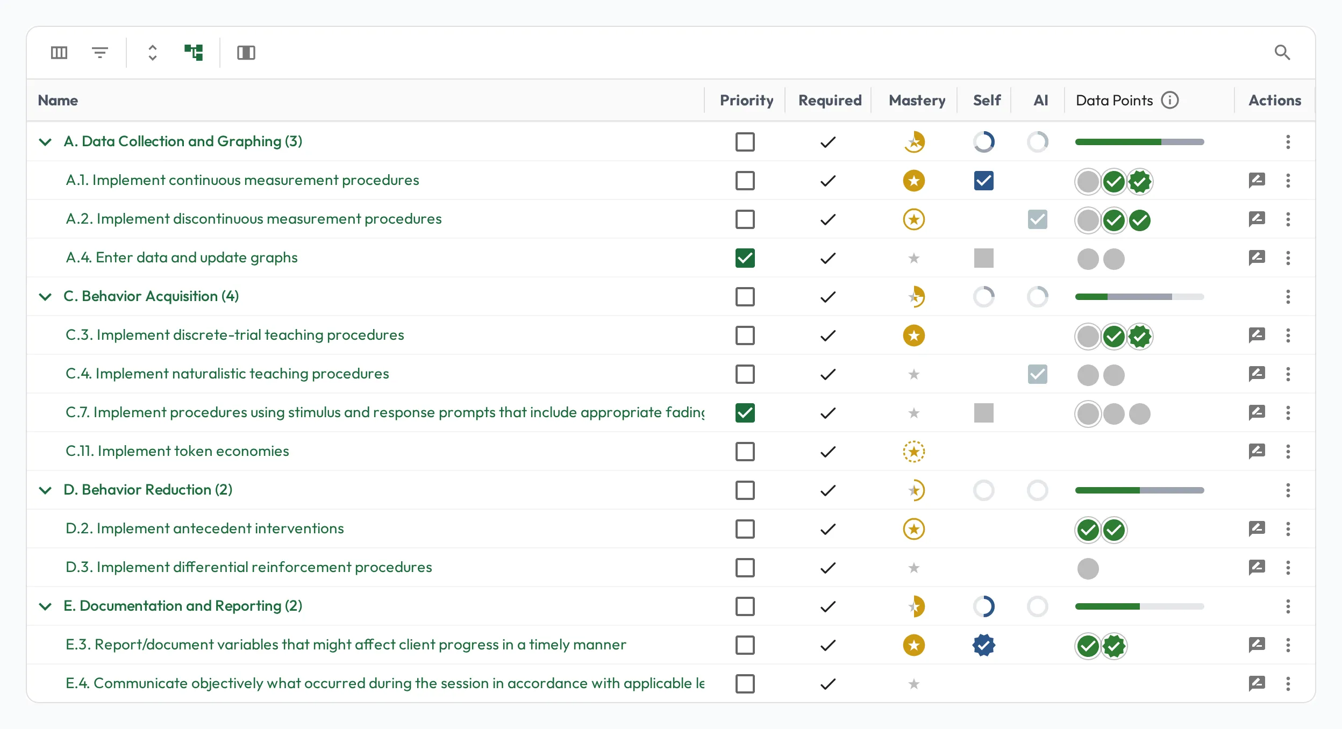Click dashed mastery star for C.11
Viewport: 1342px width, 729px height.
click(914, 452)
